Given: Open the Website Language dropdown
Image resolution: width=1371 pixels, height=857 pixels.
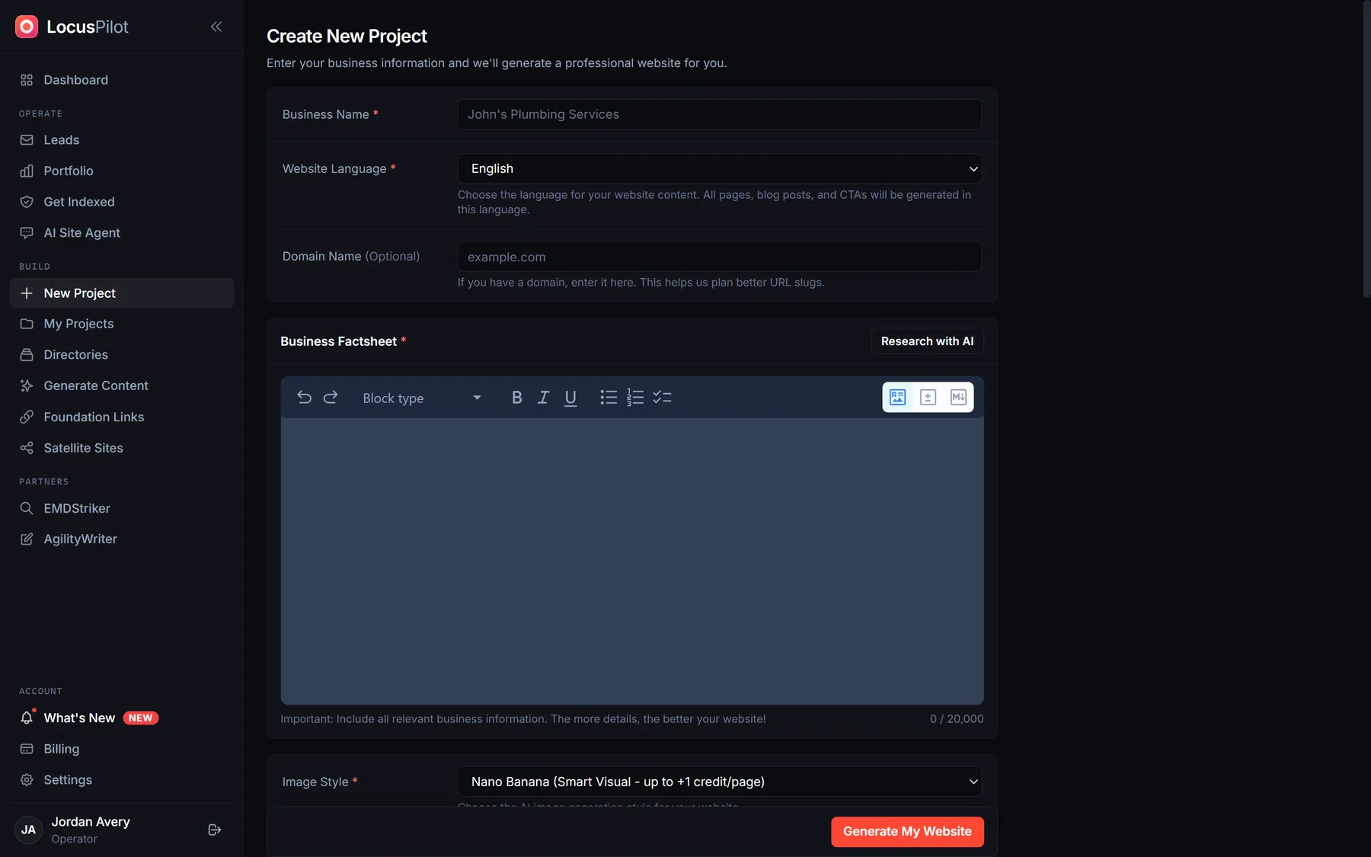Looking at the screenshot, I should [x=719, y=168].
